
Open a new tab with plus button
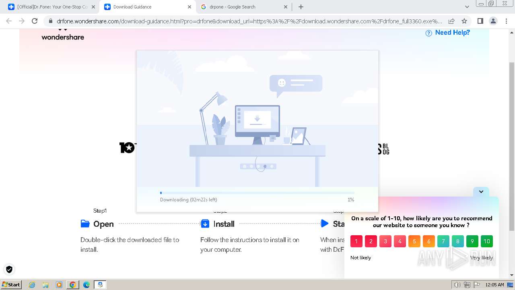point(301,7)
